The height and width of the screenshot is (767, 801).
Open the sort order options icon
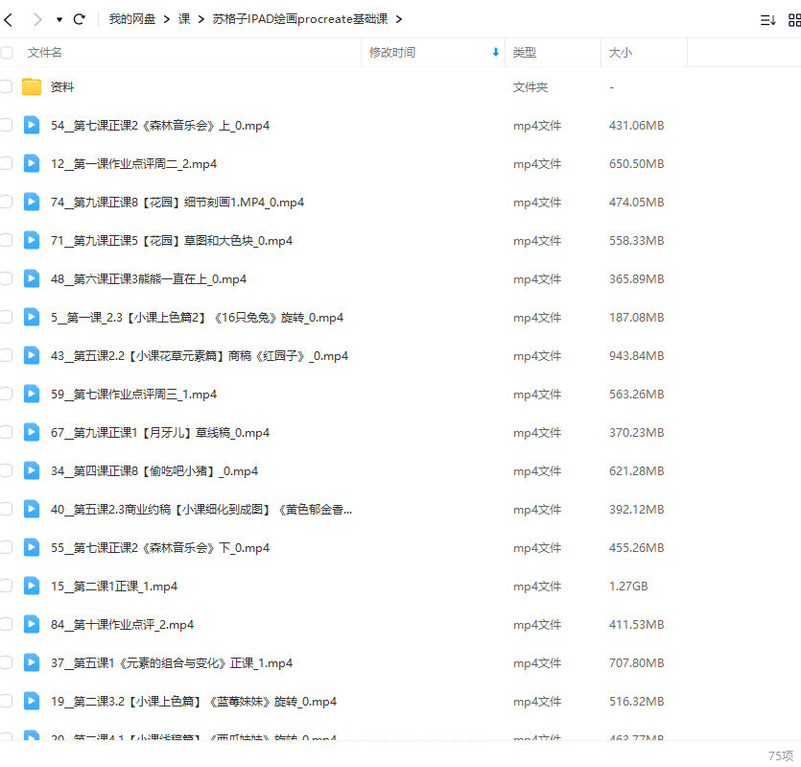(x=767, y=19)
